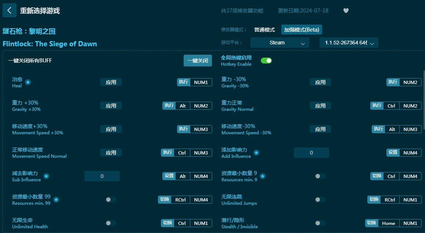Click the Add Influence NUM4 hotkey box

tap(410, 153)
